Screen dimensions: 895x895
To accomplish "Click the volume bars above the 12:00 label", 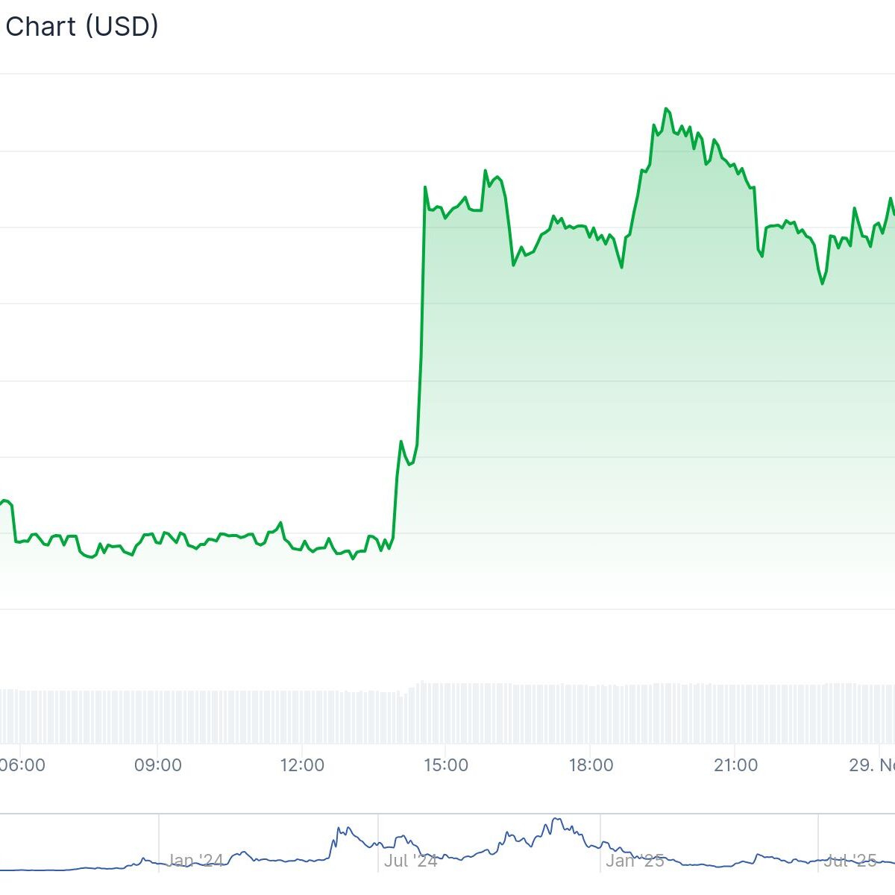I will pyautogui.click(x=302, y=716).
